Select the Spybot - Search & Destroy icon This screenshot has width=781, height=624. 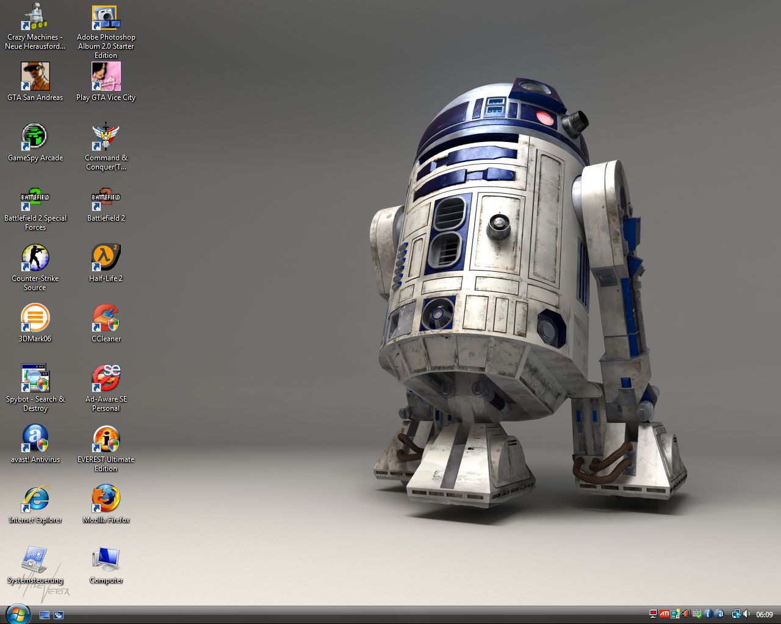tap(35, 388)
